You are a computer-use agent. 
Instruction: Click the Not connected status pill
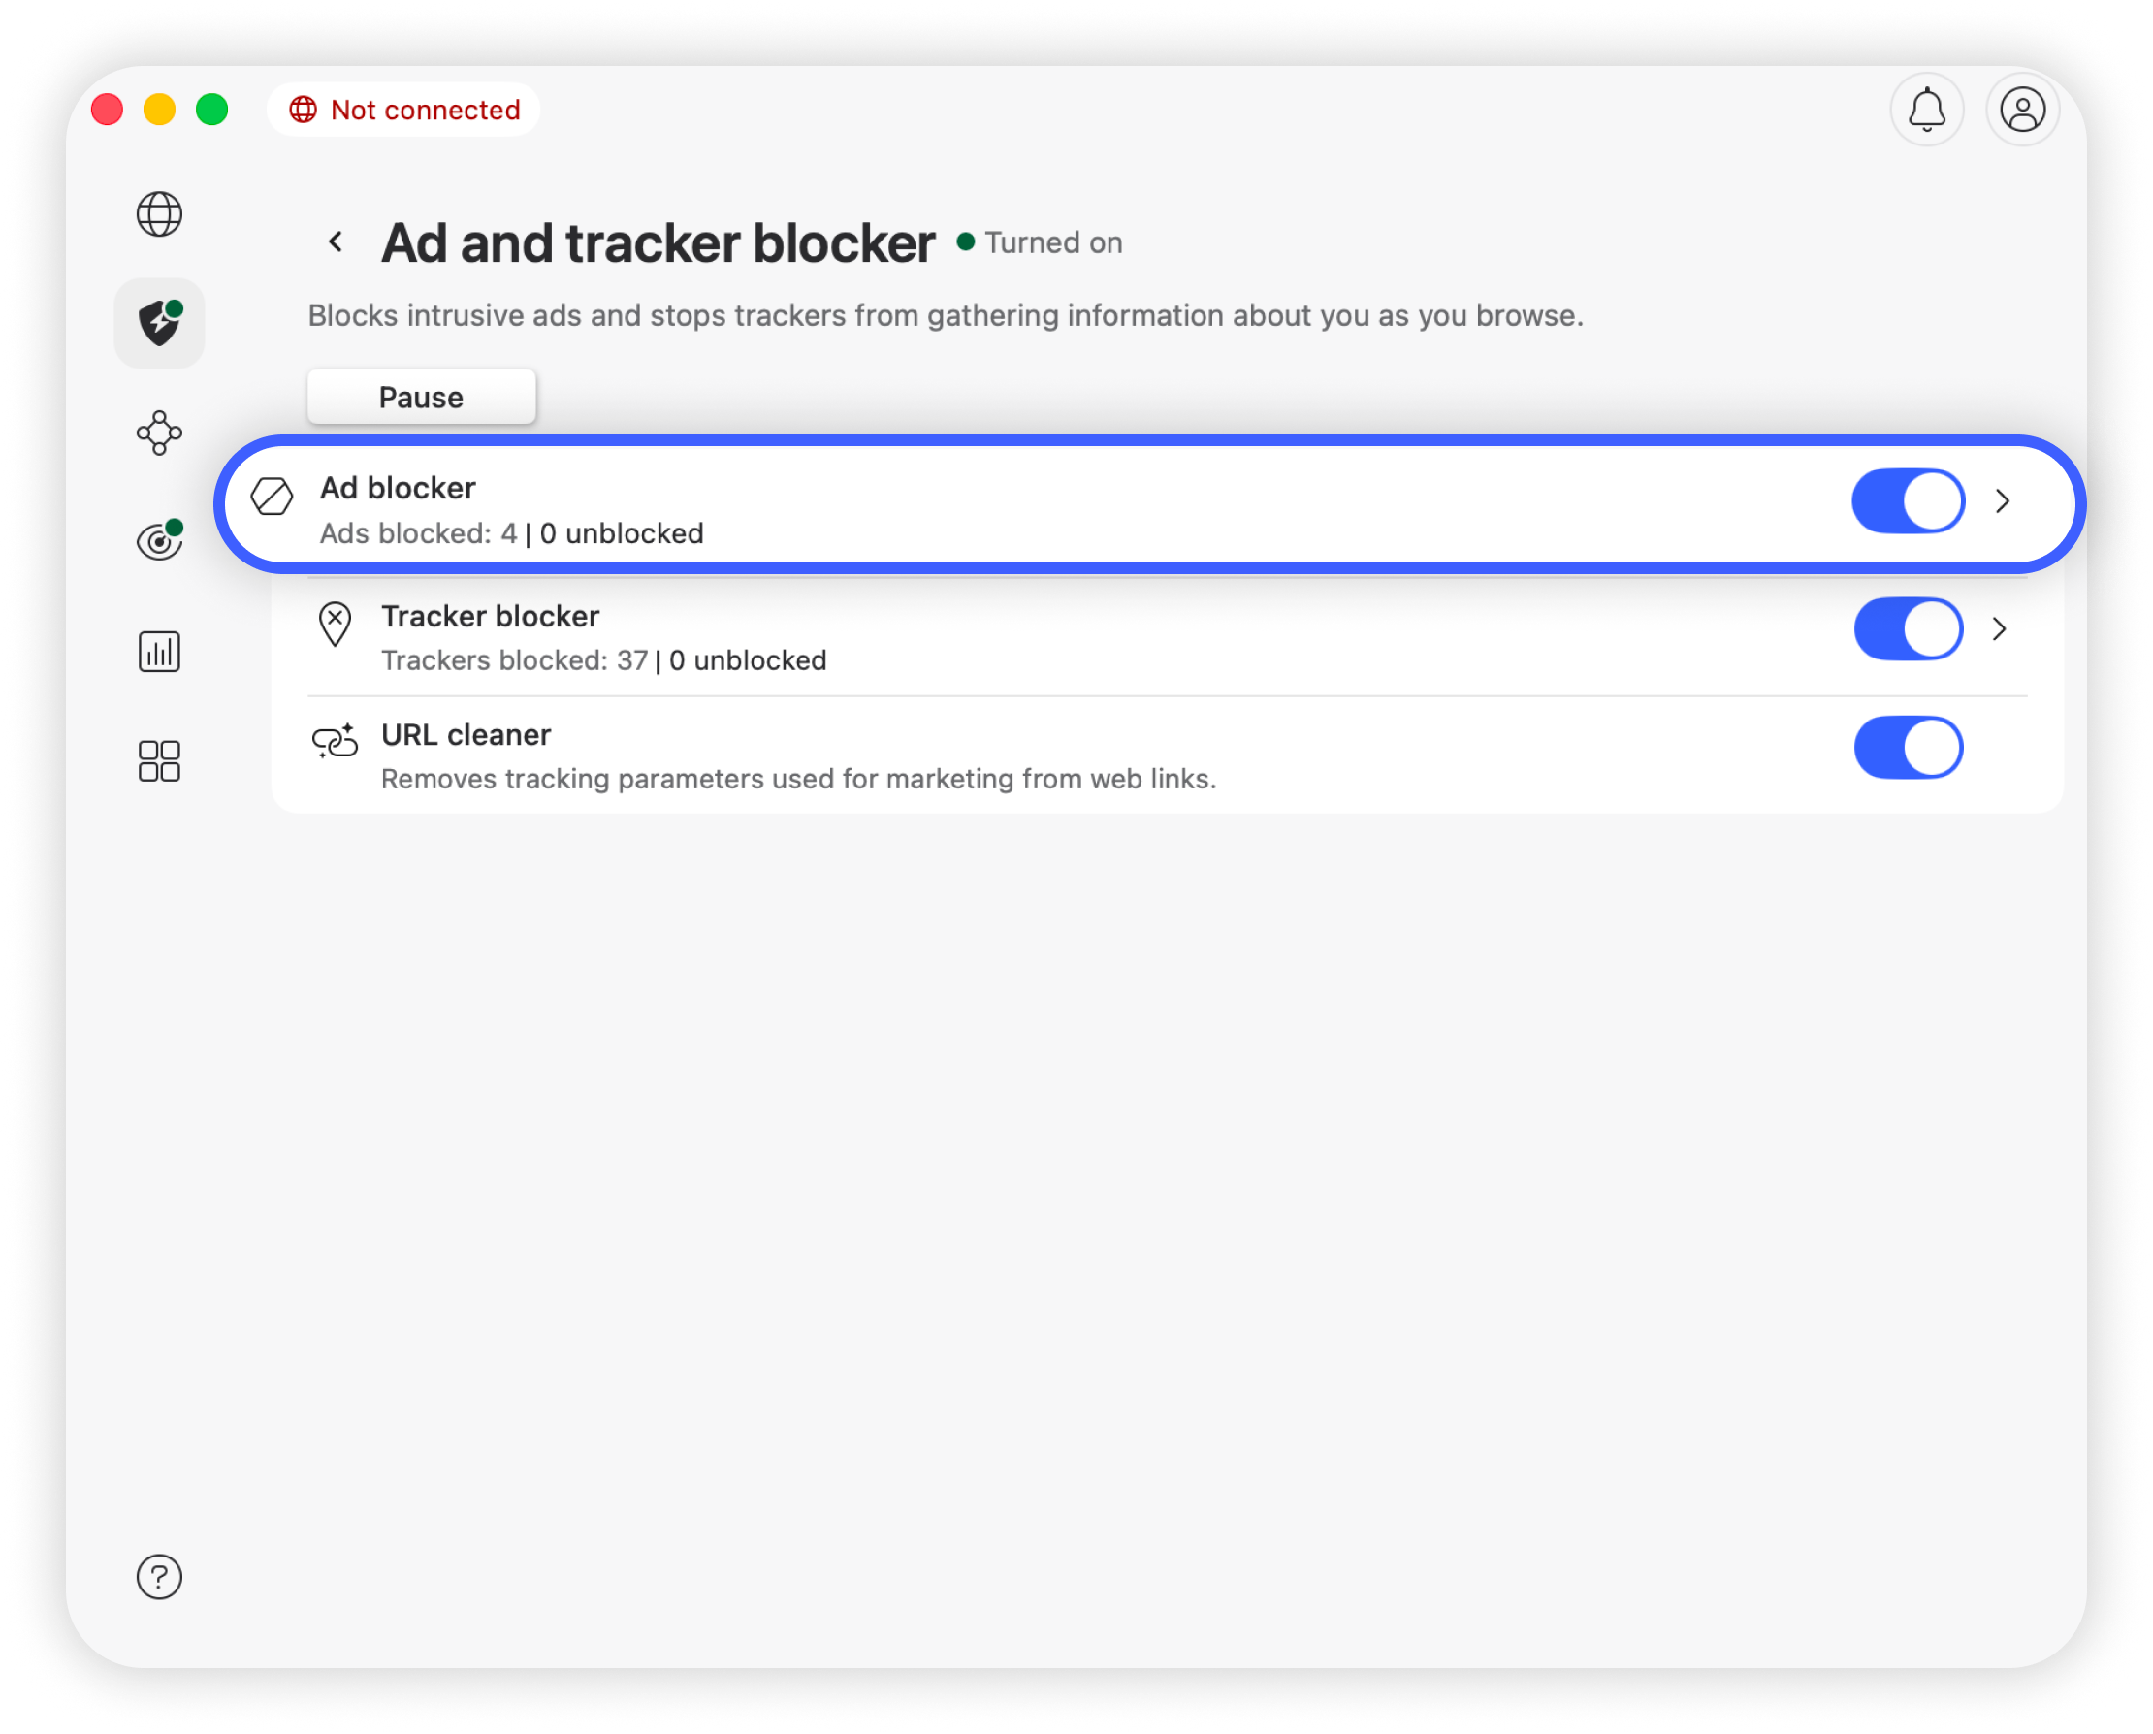[x=404, y=110]
